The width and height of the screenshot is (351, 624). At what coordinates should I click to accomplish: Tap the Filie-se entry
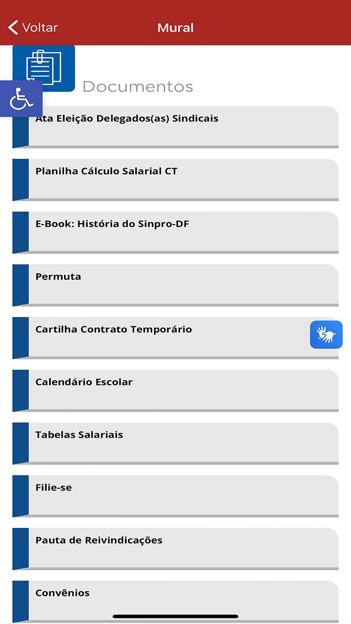tap(175, 495)
